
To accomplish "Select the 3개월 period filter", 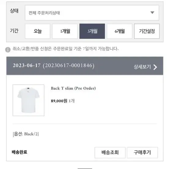I will pos(92,31).
